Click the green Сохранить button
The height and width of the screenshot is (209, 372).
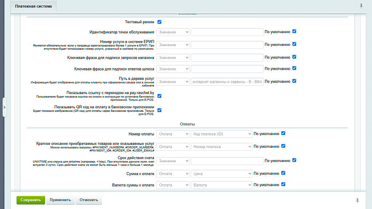coord(31,200)
